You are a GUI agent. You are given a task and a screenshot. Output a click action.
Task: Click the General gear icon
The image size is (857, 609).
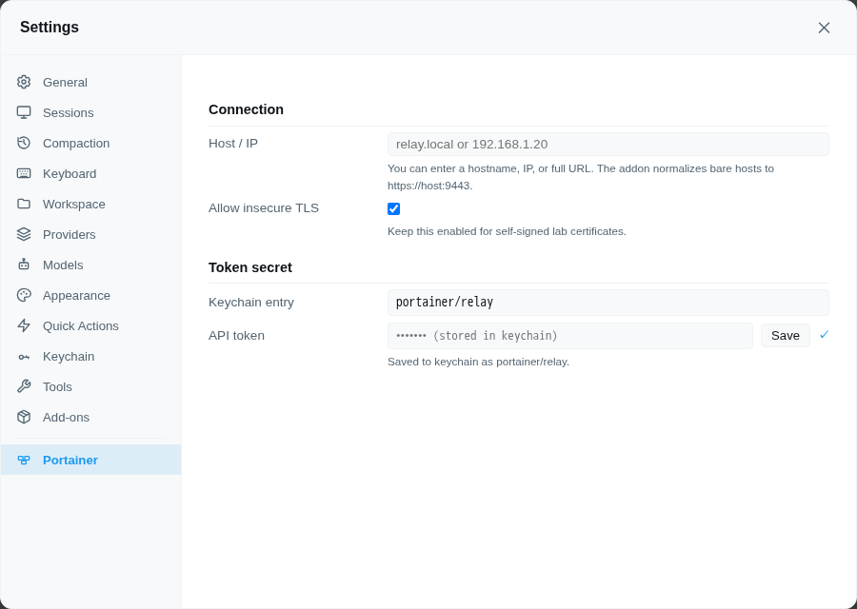24,82
